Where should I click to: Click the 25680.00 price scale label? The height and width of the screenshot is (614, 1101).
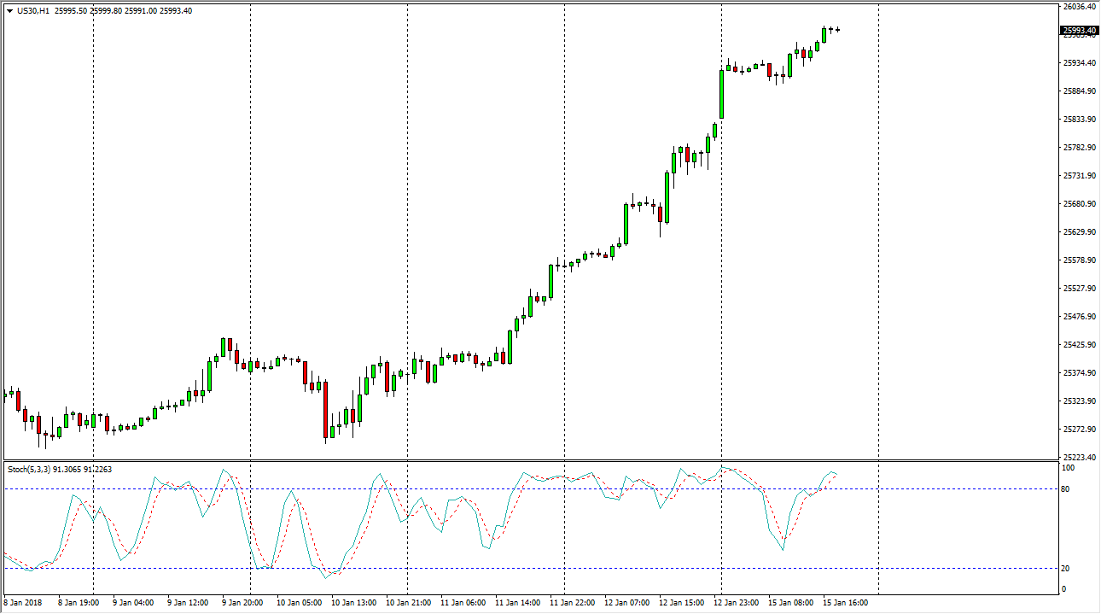coord(1078,204)
